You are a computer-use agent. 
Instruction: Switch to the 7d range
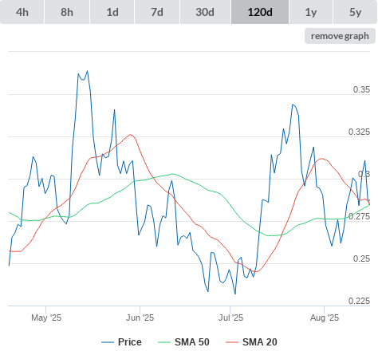click(157, 12)
